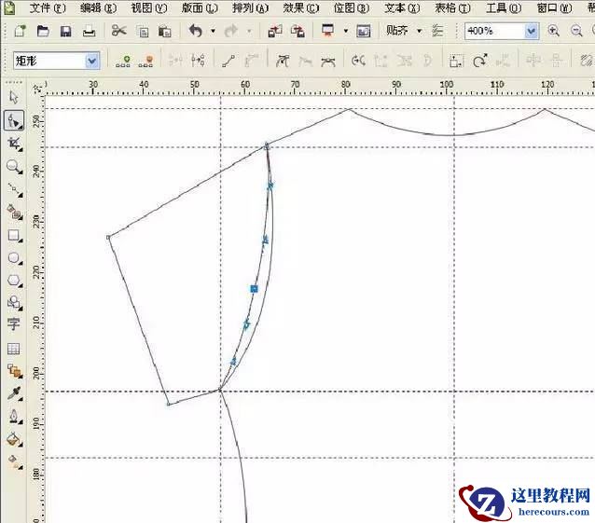Select the Smart Fill tool
Screen dimensions: 595x523
pos(15,212)
